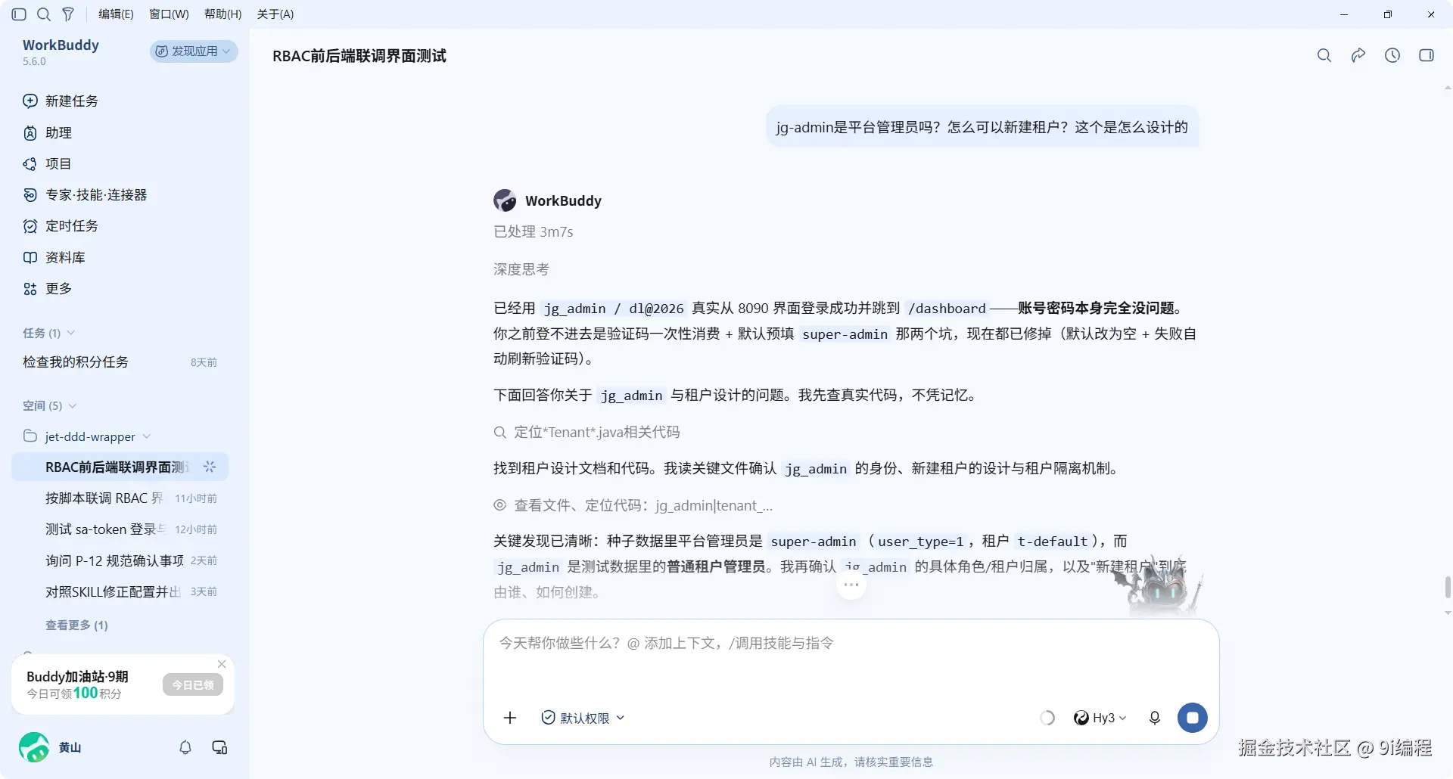Click the user message bubble about jg-admin
1453x779 pixels.
pos(982,127)
